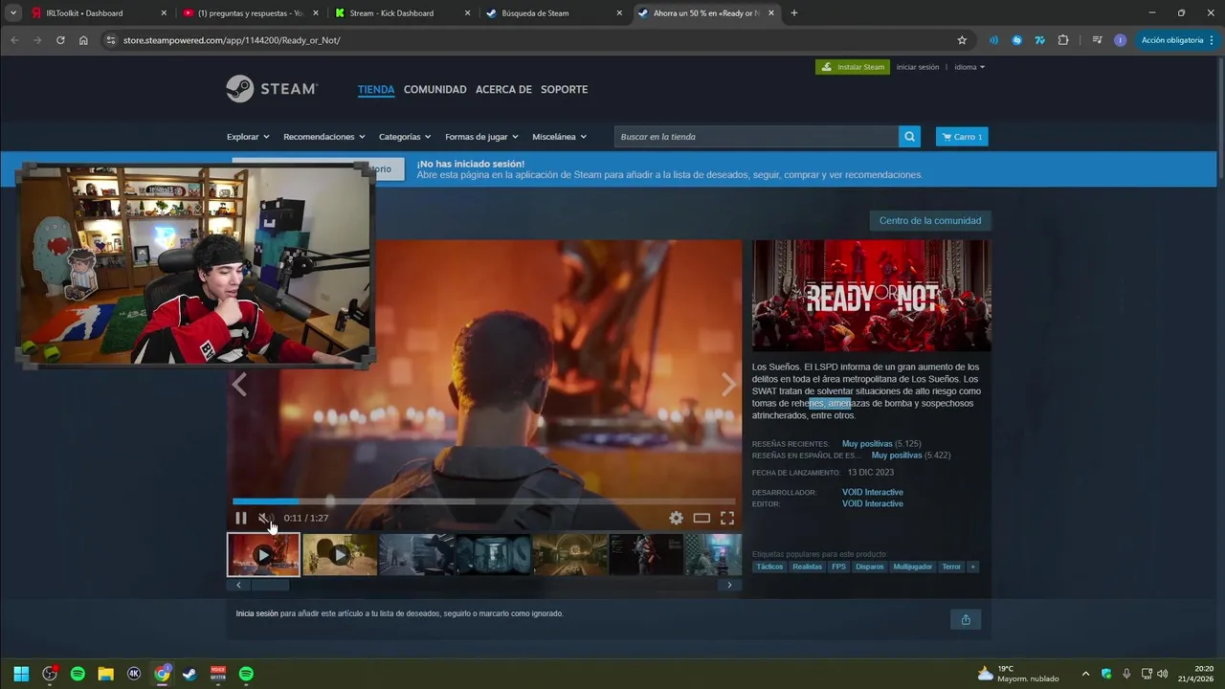Open Steam from the taskbar
The image size is (1225, 689).
click(x=189, y=674)
